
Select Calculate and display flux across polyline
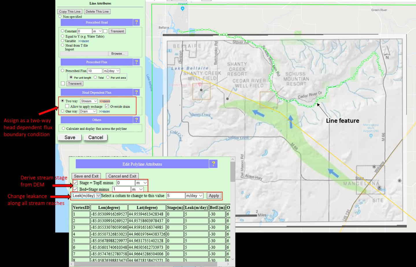point(63,128)
